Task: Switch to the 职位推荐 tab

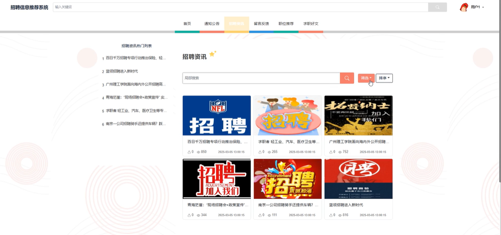Action: [x=286, y=24]
